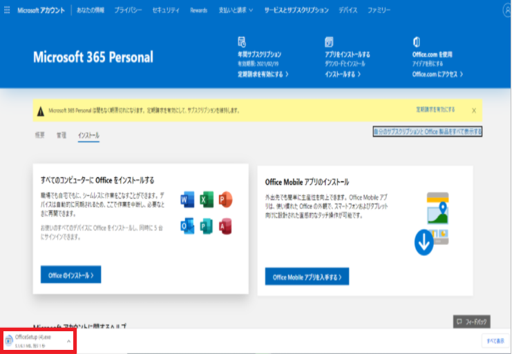Viewport: 512px width, 354px height.
Task: Open the OfficeSetup download options chevron
Action: 68,342
